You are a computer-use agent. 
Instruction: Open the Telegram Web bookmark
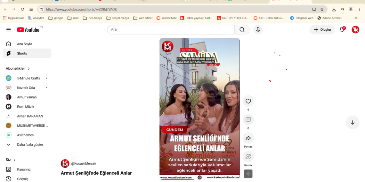[x=302, y=18]
